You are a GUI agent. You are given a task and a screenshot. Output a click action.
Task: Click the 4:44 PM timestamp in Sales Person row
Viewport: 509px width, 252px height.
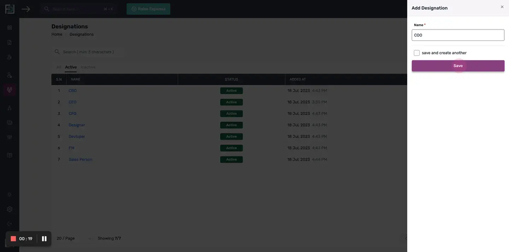click(320, 160)
